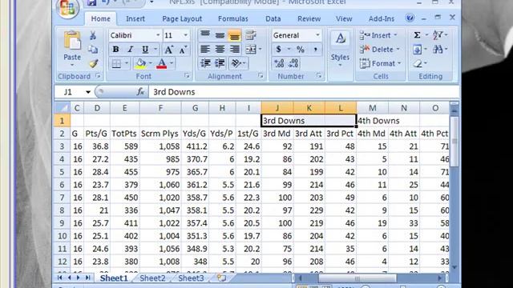This screenshot has height=288, width=513.
Task: Open the Font size dropdown
Action: click(x=185, y=35)
